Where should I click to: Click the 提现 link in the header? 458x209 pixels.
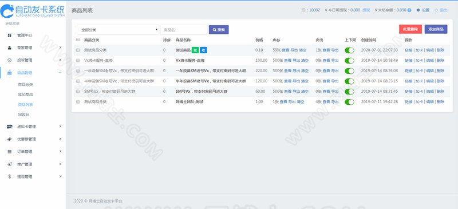(x=366, y=10)
